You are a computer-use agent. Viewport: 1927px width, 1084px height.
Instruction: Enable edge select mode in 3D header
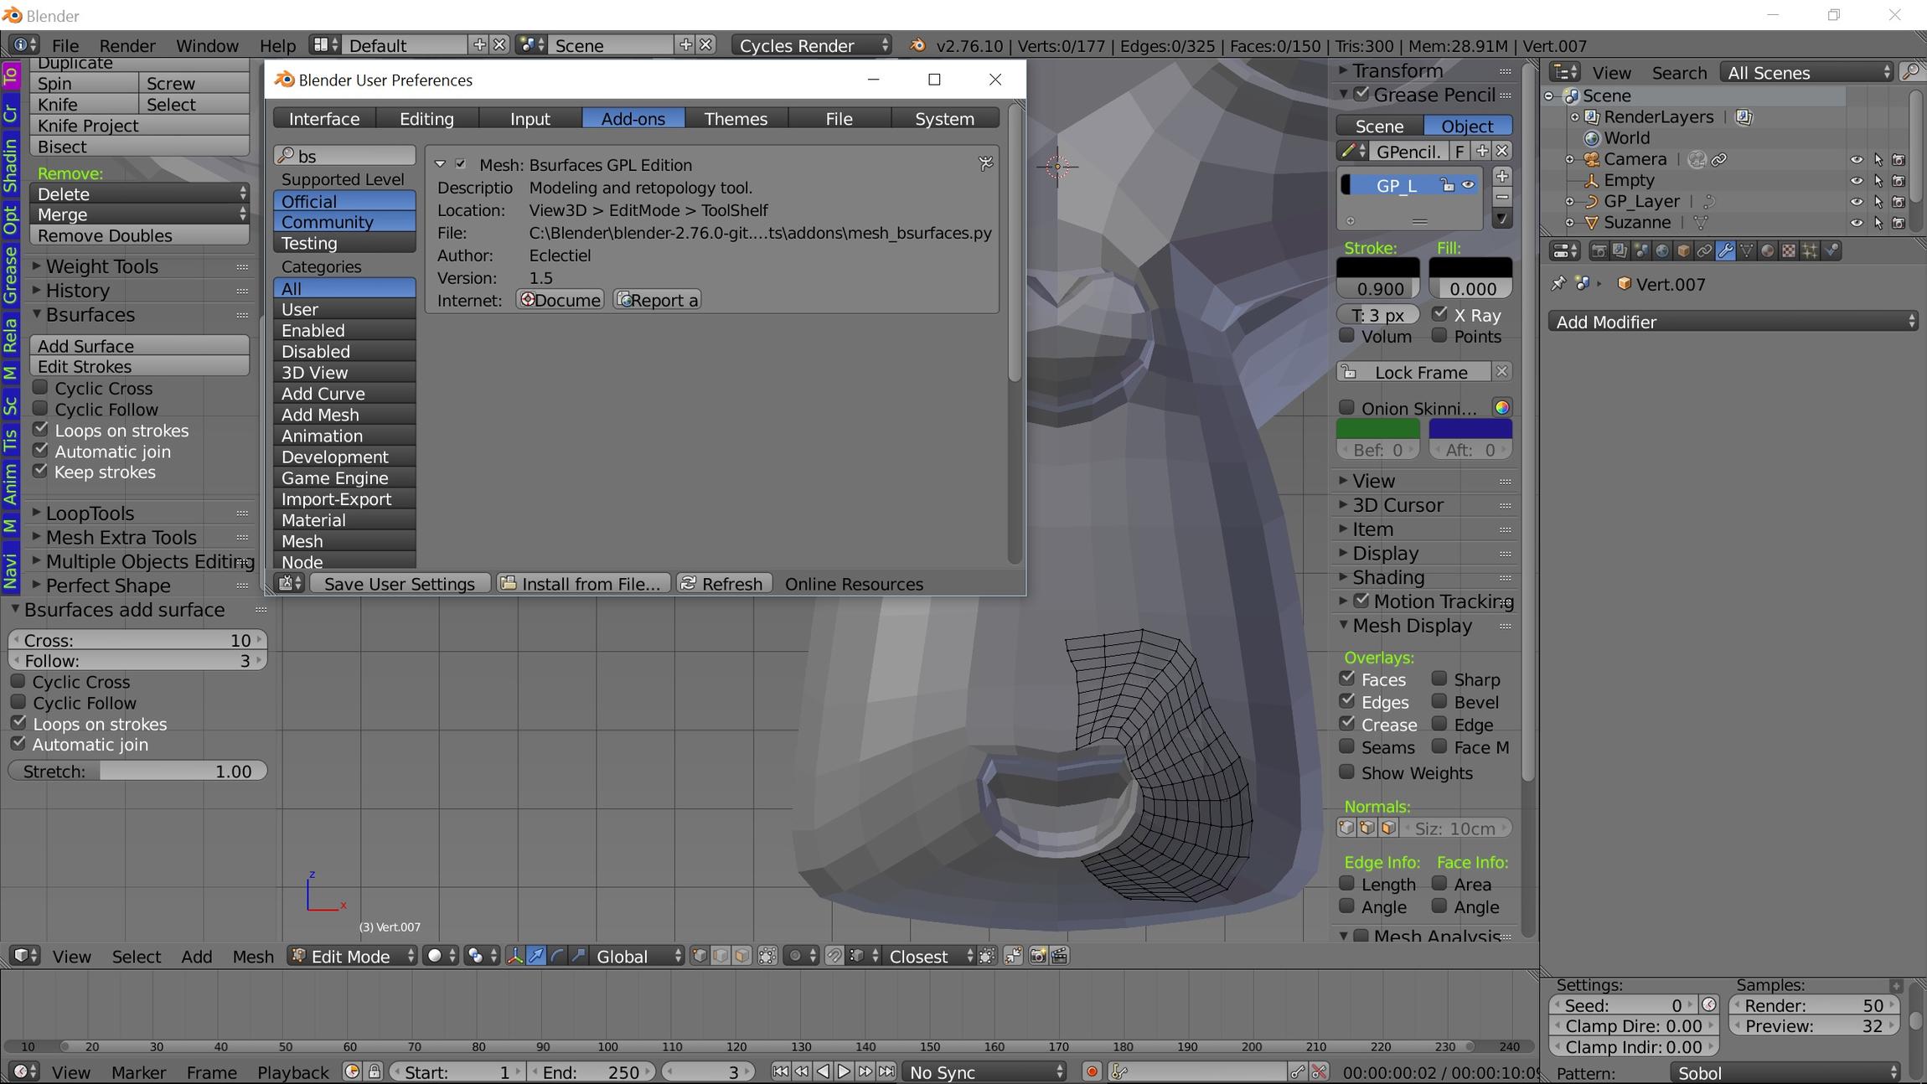[721, 956]
